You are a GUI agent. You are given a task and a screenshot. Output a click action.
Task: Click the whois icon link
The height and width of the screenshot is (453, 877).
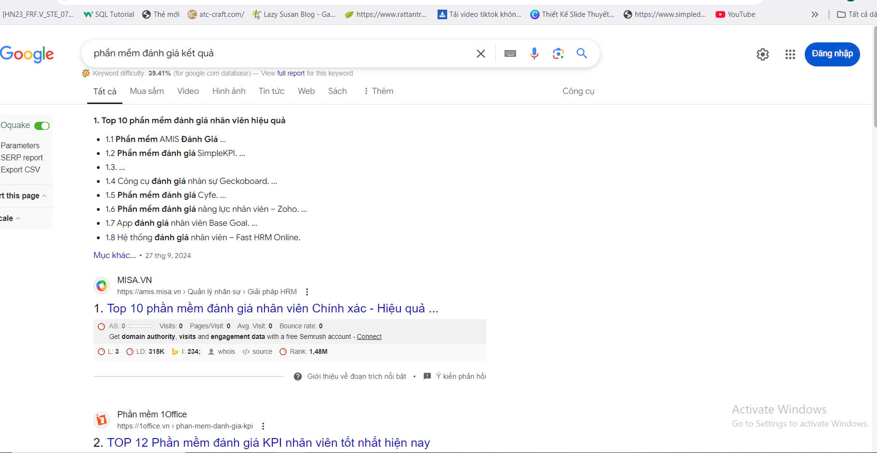pyautogui.click(x=222, y=352)
